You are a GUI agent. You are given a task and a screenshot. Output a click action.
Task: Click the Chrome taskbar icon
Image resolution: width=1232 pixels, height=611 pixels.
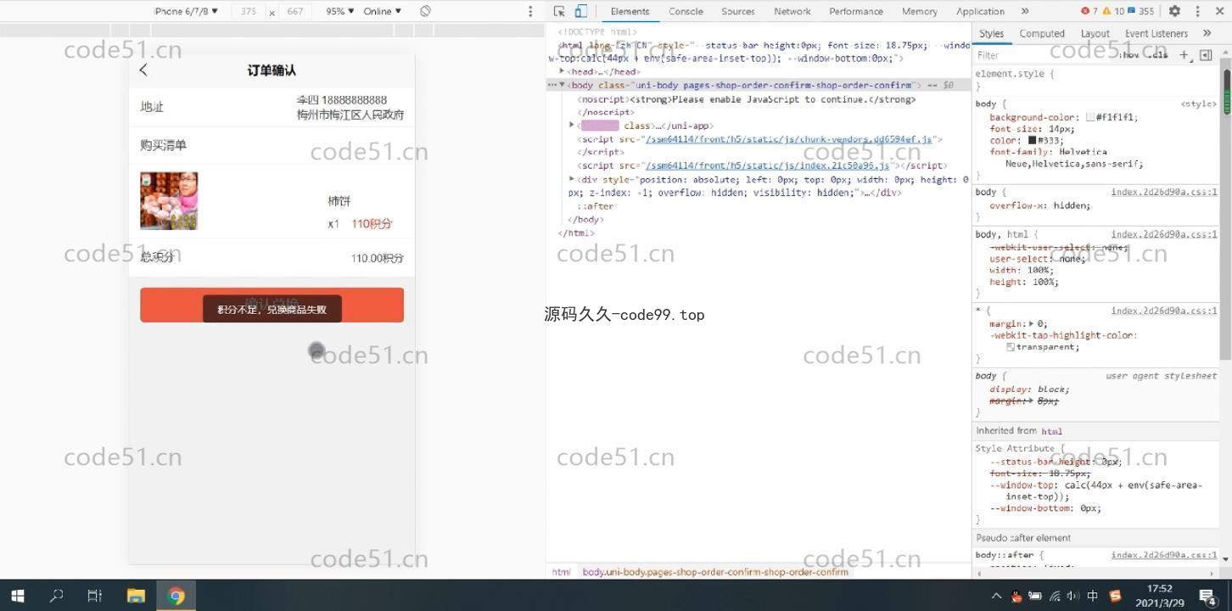click(176, 596)
